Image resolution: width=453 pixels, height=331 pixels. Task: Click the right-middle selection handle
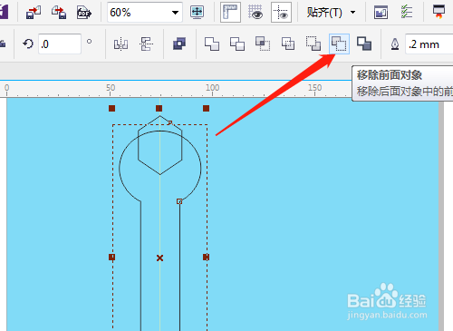207,257
